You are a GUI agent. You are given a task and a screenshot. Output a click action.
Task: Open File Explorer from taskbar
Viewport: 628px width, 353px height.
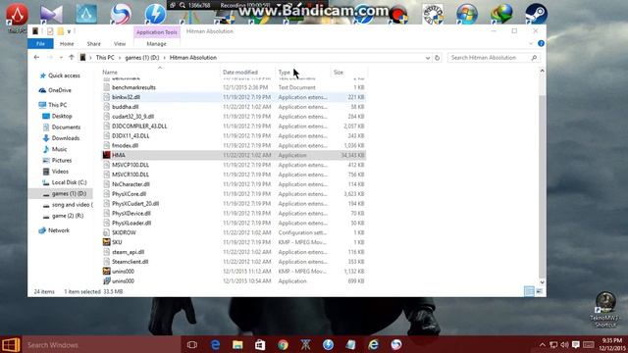[237, 344]
